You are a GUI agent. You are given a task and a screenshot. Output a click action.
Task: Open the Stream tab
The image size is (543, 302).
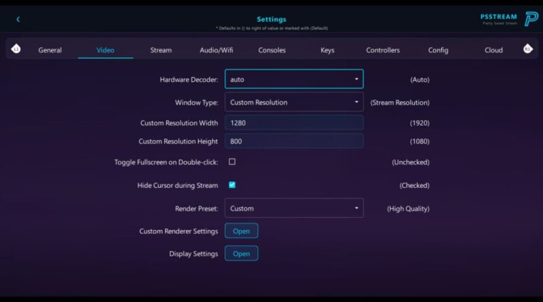pos(161,50)
